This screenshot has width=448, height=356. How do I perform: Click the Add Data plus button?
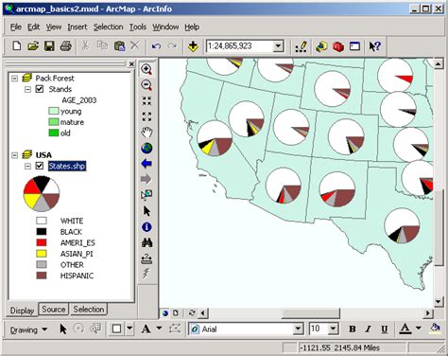click(x=193, y=46)
